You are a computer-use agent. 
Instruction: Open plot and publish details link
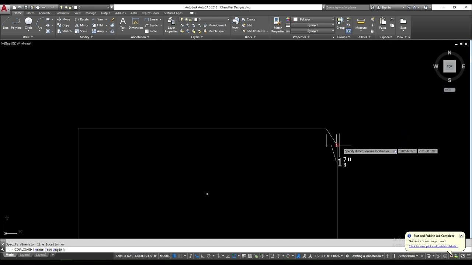tap(433, 247)
